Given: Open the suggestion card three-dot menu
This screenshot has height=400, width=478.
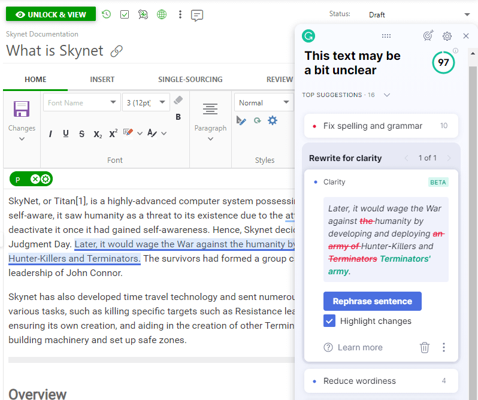Looking at the screenshot, I should pyautogui.click(x=443, y=347).
